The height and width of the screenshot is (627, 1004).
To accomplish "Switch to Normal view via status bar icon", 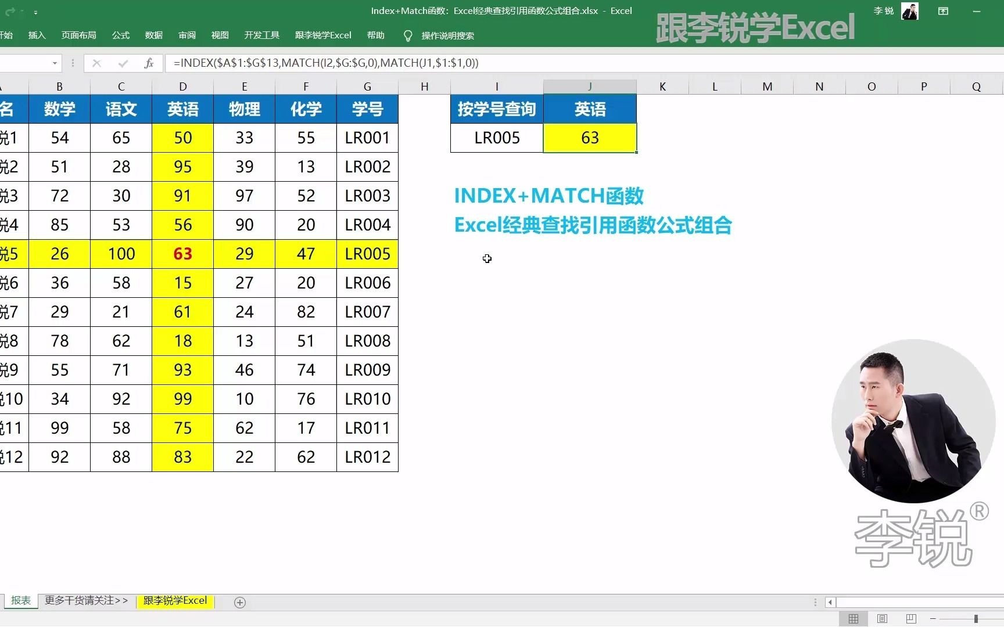I will (853, 619).
